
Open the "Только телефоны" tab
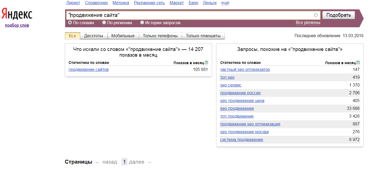point(160,36)
